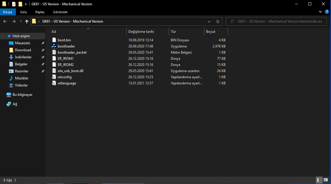Expand the Bu bilgisayar tree node
The height and width of the screenshot is (184, 331).
pyautogui.click(x=3, y=95)
